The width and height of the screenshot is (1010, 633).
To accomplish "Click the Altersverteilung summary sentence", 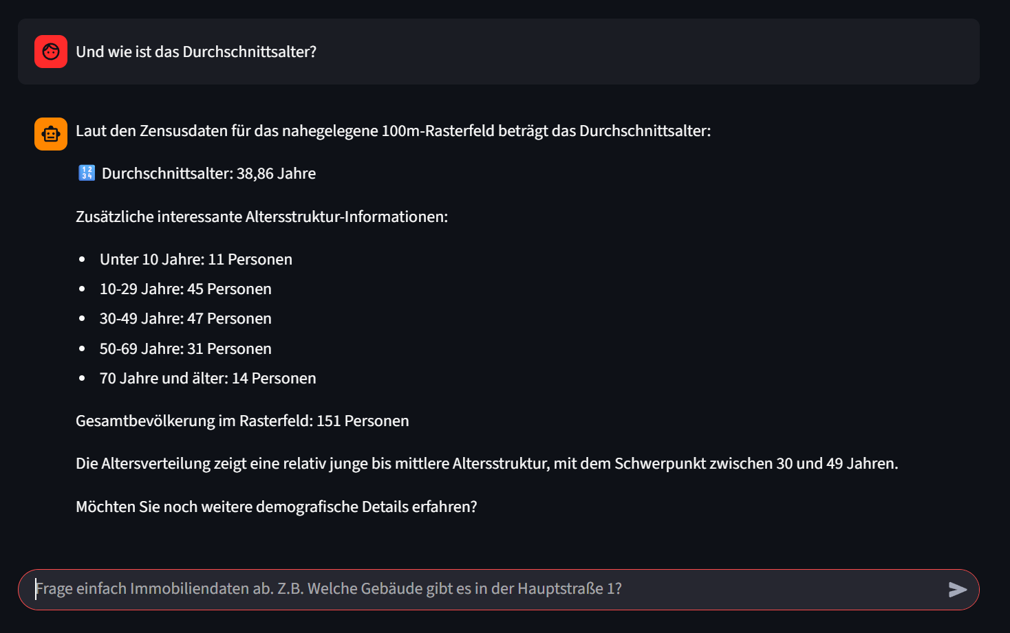I will [x=486, y=464].
